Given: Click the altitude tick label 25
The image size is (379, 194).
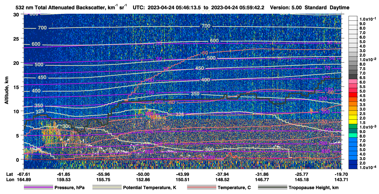Looking at the screenshot, I should point(16,38).
